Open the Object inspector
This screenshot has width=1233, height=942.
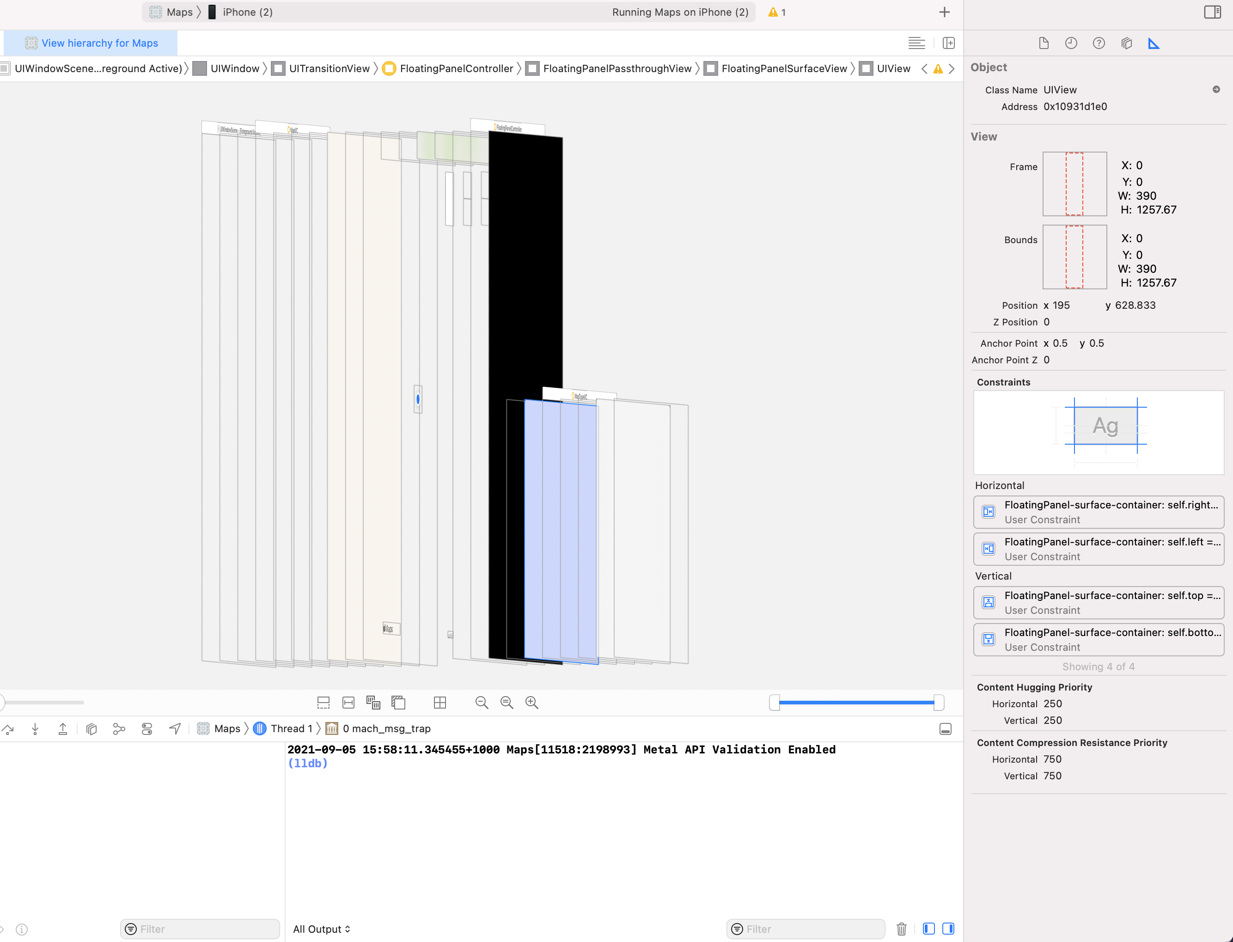[x=1126, y=43]
